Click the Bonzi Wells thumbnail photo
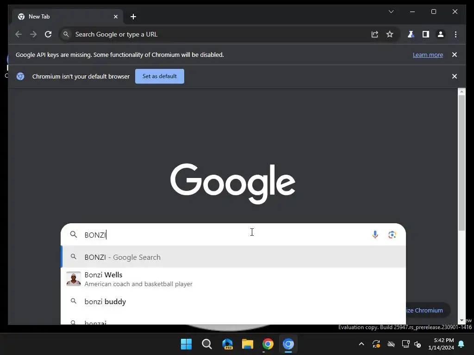 click(x=74, y=279)
